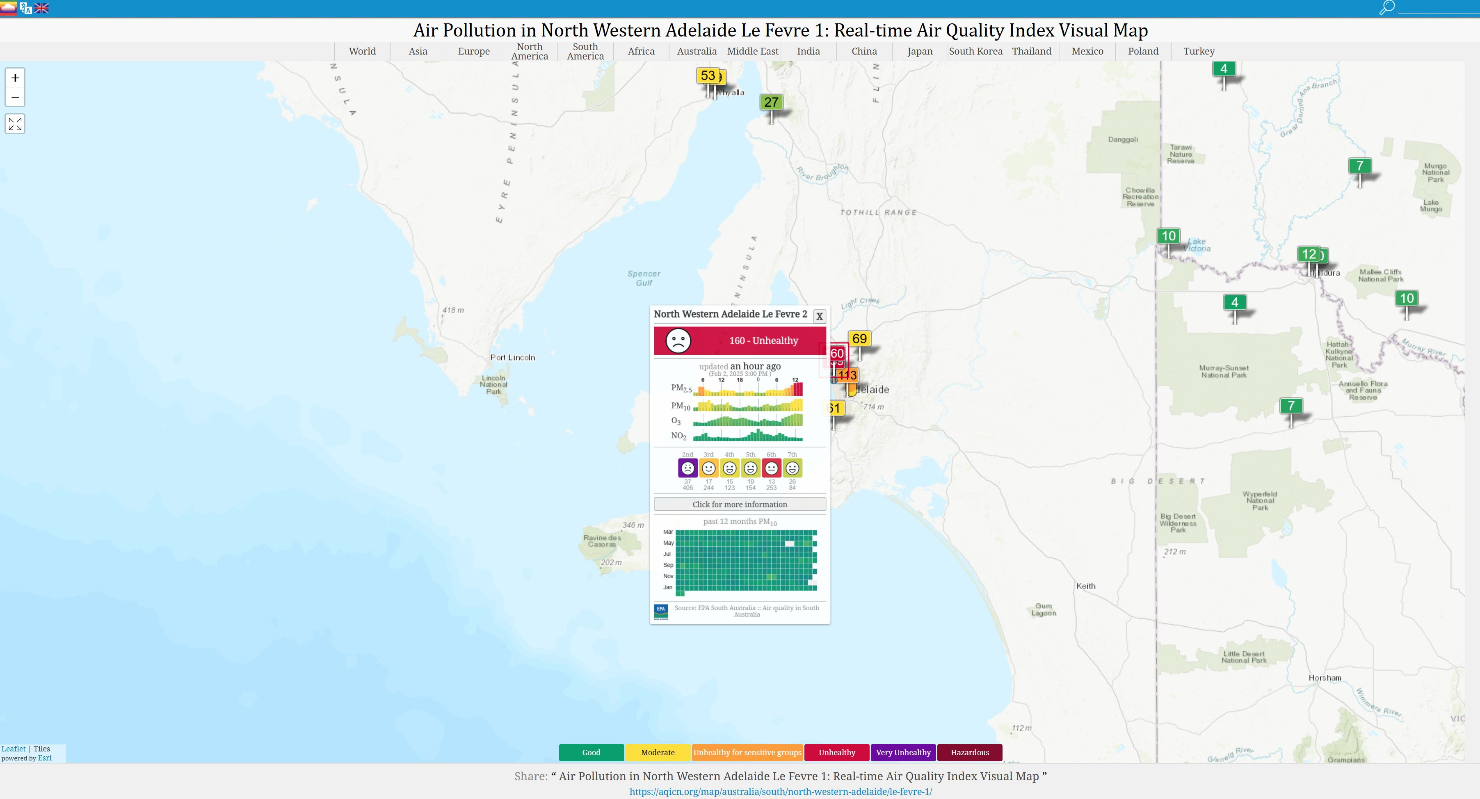This screenshot has width=1480, height=799.
Task: Close the Le Fevre 2 station popup
Action: pyautogui.click(x=819, y=316)
